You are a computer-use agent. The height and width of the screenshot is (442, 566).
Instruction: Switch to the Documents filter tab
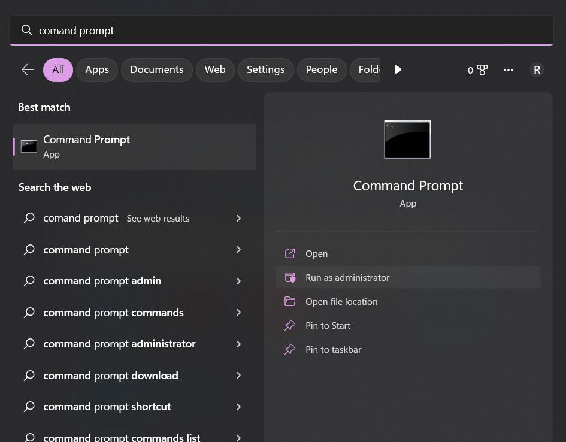click(156, 70)
